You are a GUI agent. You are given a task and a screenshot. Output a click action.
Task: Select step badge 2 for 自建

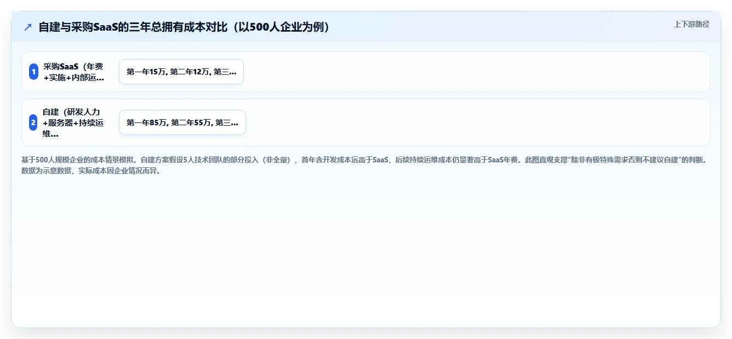[x=33, y=122]
